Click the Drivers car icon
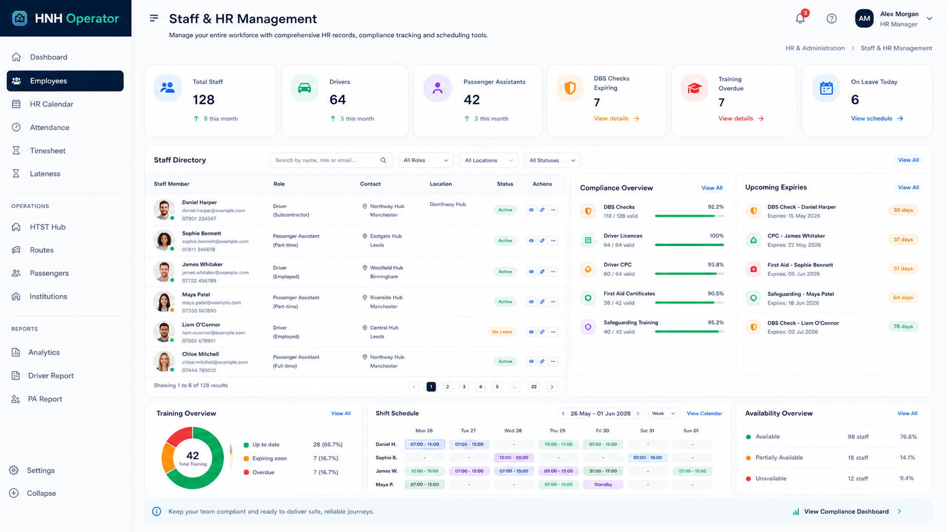This screenshot has width=946, height=532. click(x=304, y=88)
